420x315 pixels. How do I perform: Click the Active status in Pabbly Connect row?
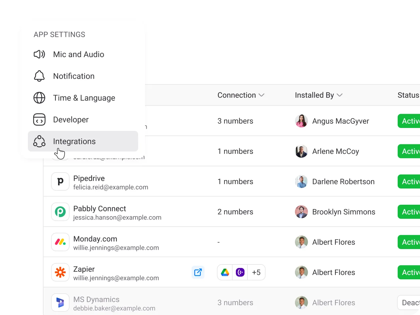pos(409,212)
